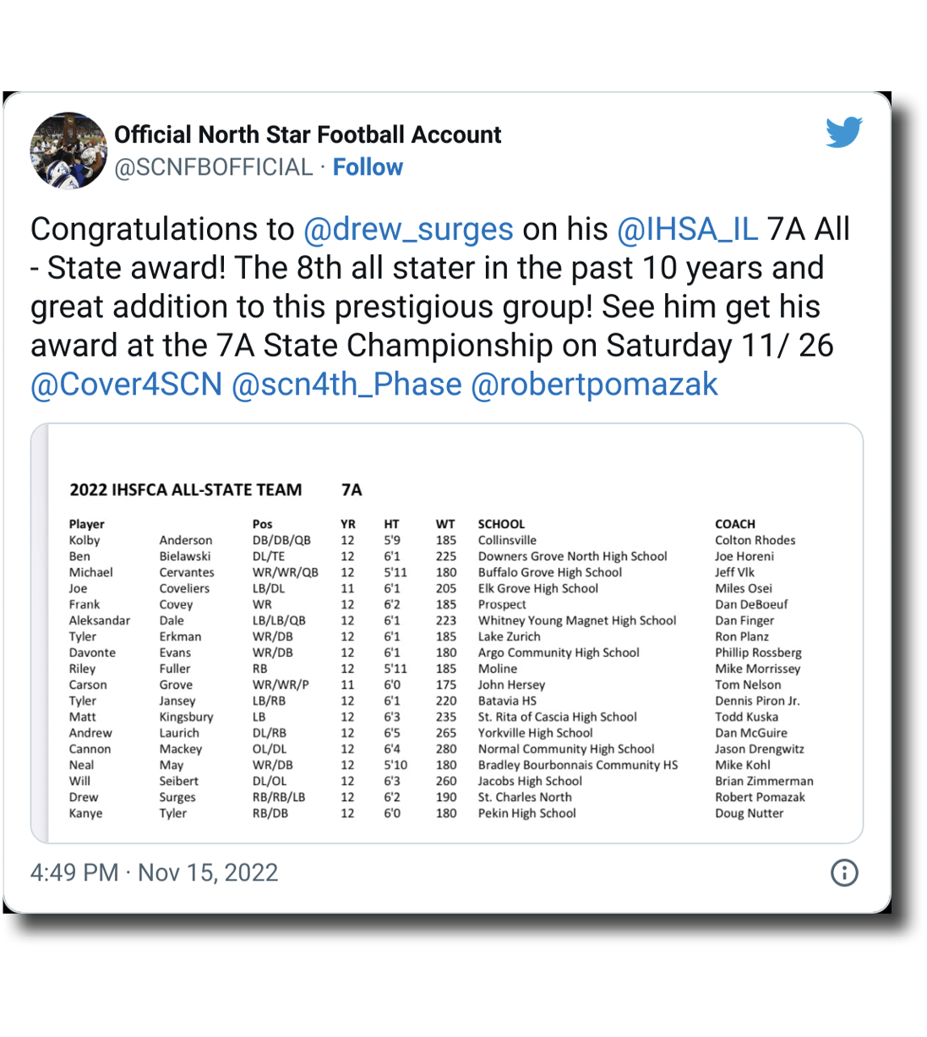Viewport: 927px width, 1037px height.
Task: Go to the @scn4th_Phase mention
Action: 346,385
